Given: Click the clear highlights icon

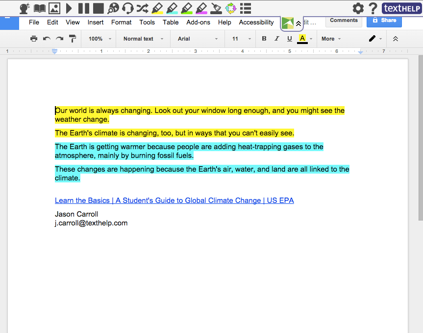Looking at the screenshot, I should click(x=216, y=8).
